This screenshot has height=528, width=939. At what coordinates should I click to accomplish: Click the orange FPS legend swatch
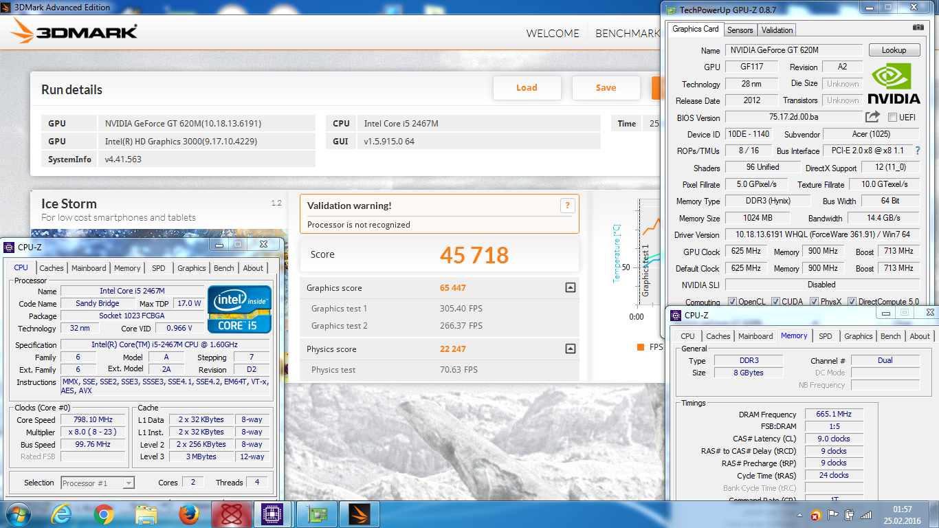(x=641, y=347)
